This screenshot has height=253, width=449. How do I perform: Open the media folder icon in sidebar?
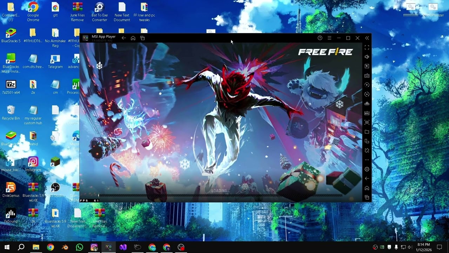(x=367, y=132)
